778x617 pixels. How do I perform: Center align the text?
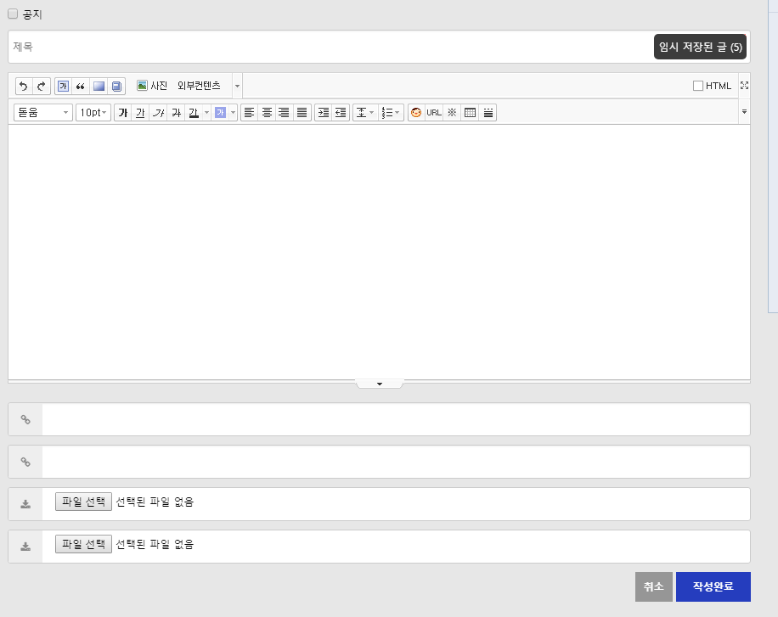(x=267, y=113)
